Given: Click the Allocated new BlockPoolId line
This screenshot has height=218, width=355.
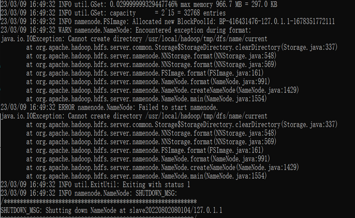Looking at the screenshot, I should coord(168,21).
